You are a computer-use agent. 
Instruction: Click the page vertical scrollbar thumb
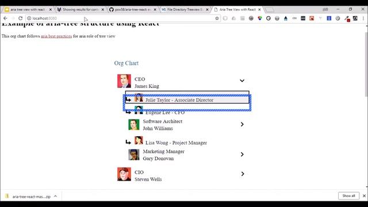(366, 64)
